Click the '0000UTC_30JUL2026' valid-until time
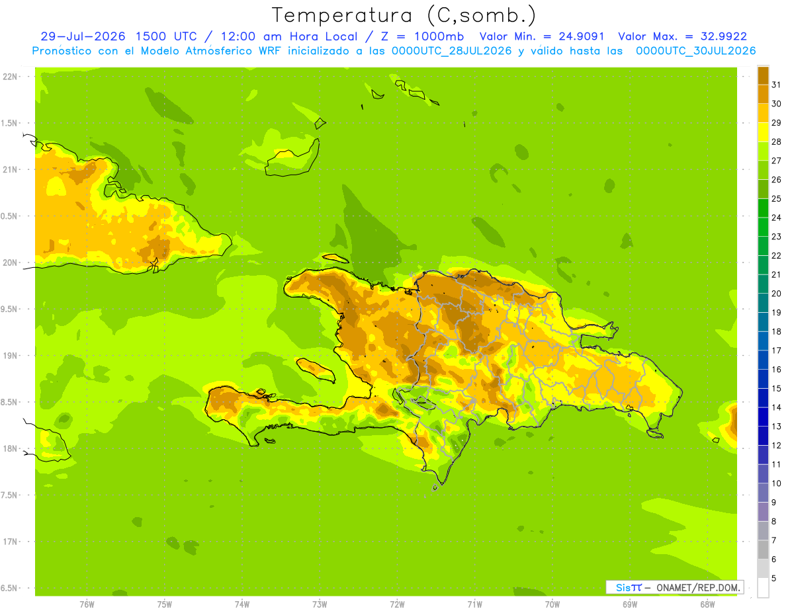 695,51
